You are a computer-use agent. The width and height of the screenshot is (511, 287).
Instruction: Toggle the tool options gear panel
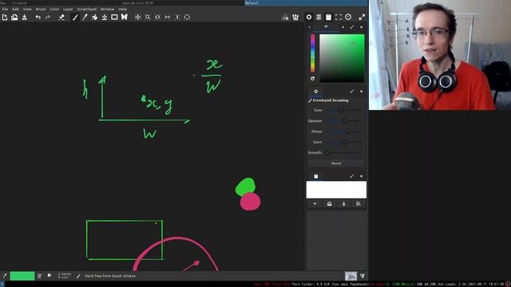coord(309,18)
